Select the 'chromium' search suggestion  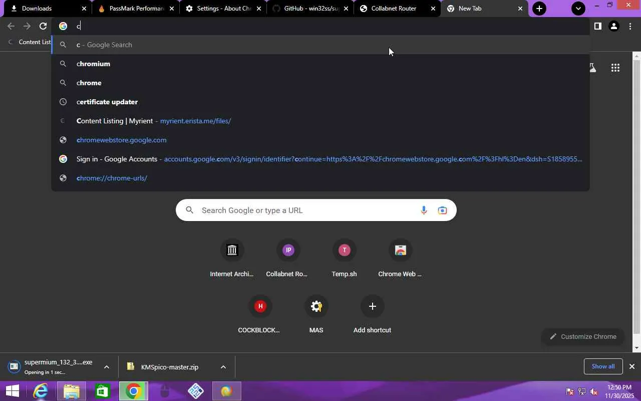[320, 64]
